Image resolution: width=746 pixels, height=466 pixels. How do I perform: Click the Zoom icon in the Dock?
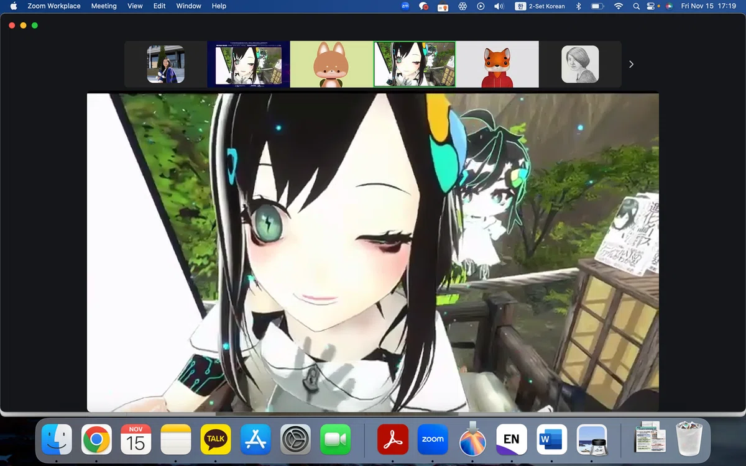(x=433, y=440)
